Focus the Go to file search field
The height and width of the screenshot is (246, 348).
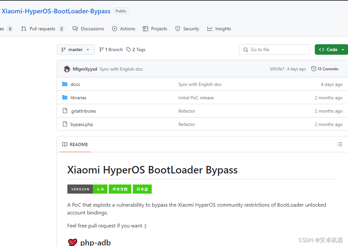point(274,49)
